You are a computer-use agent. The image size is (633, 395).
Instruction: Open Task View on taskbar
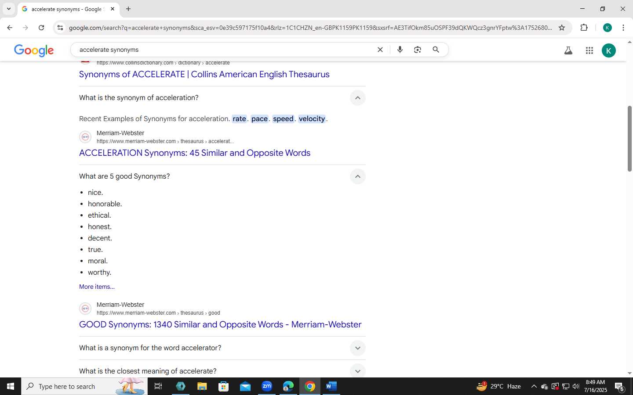pyautogui.click(x=158, y=386)
